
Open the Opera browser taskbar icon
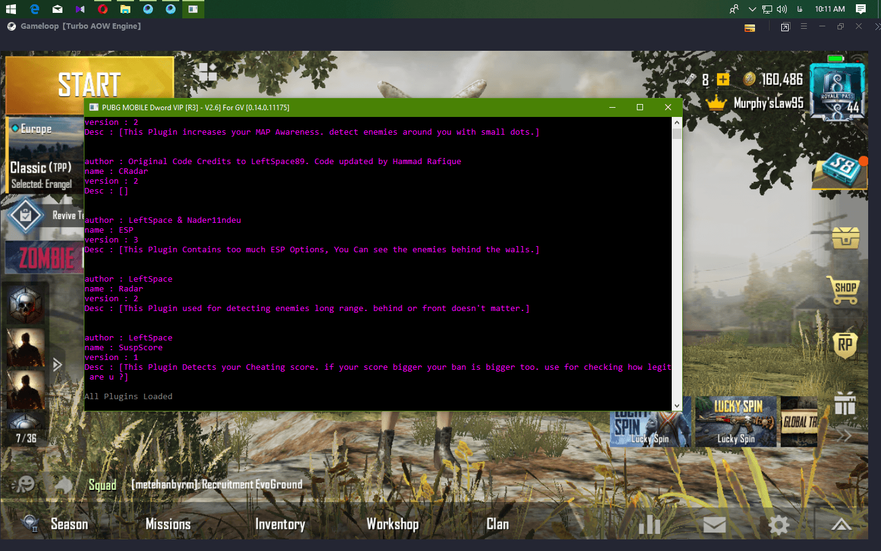coord(102,9)
